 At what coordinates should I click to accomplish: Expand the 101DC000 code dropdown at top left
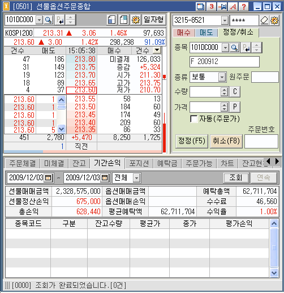click(39, 20)
